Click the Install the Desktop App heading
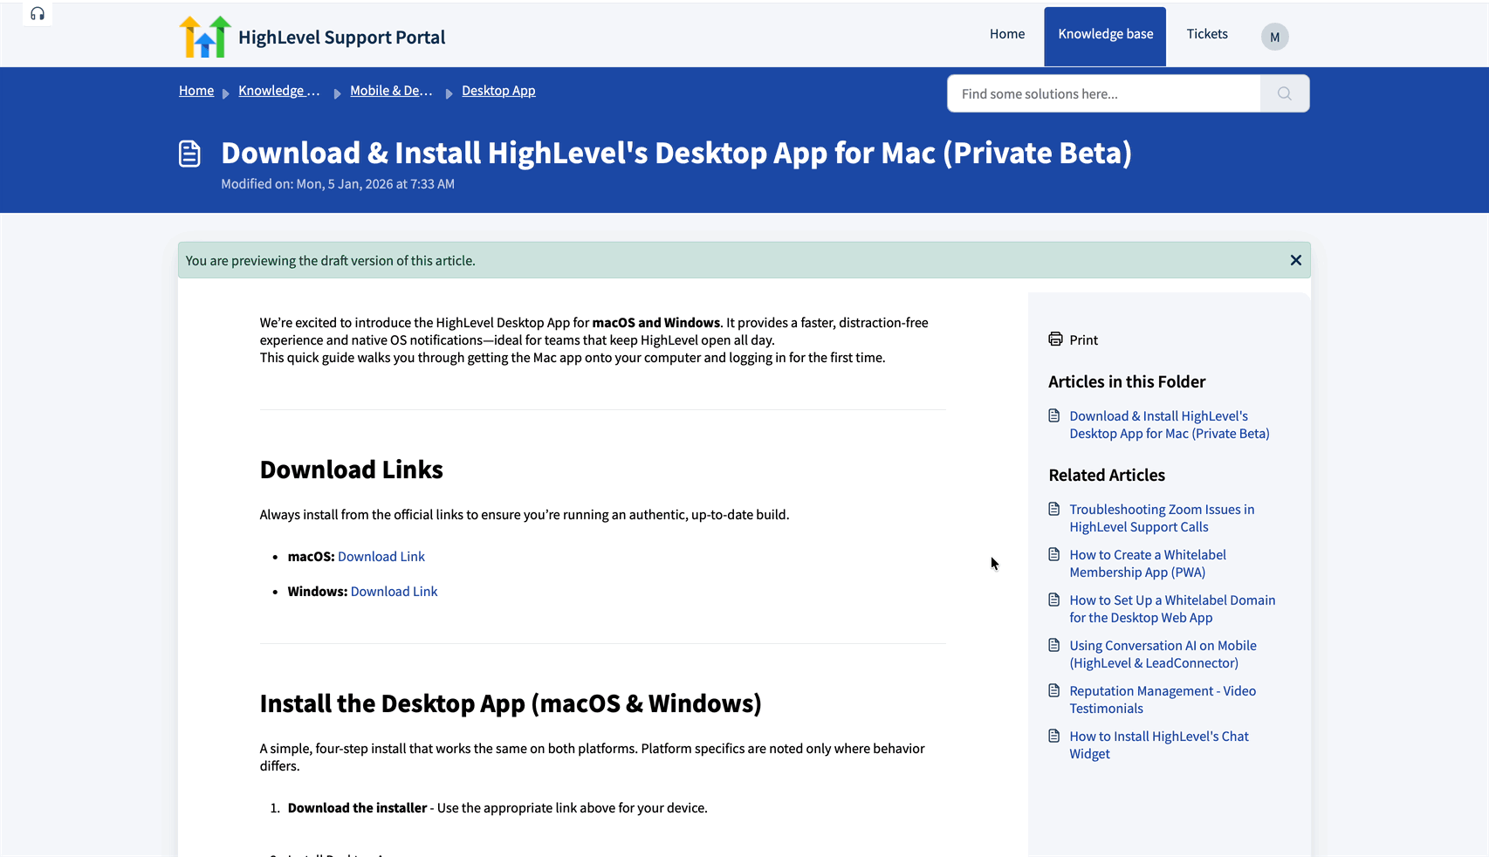This screenshot has width=1489, height=857. click(x=511, y=703)
